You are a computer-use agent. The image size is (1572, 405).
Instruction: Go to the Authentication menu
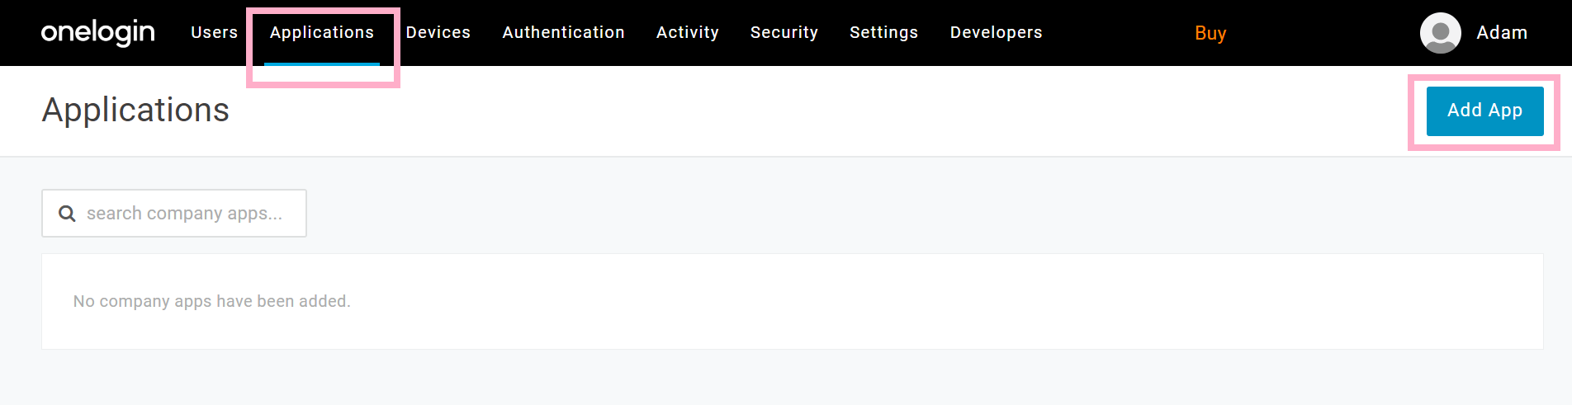pyautogui.click(x=563, y=32)
